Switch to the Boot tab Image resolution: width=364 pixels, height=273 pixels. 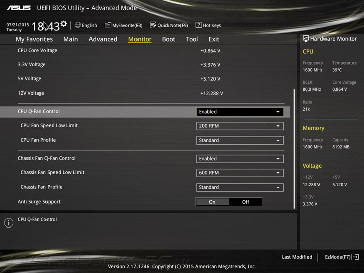(x=168, y=39)
